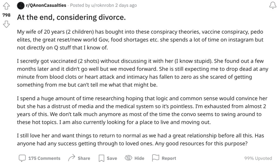The width and height of the screenshot is (277, 164).
Task: Toggle the notification bell for this post
Action: click(x=273, y=5)
